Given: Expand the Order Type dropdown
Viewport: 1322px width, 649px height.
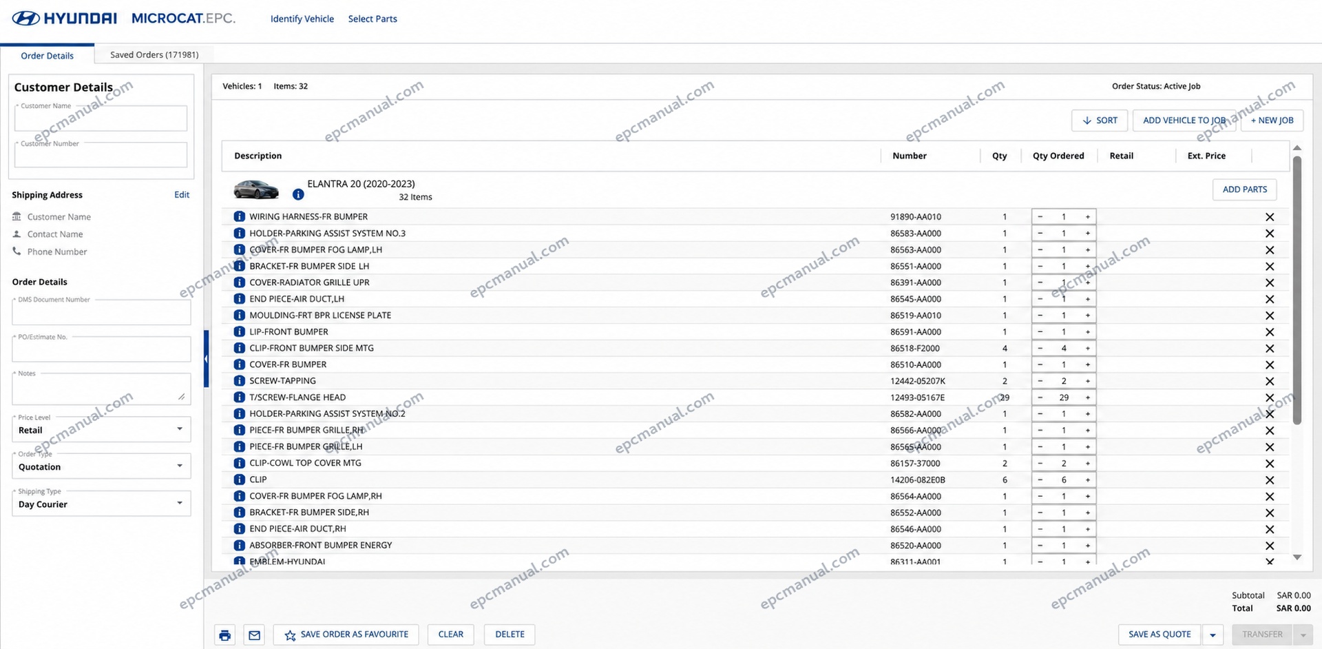Looking at the screenshot, I should [x=101, y=466].
